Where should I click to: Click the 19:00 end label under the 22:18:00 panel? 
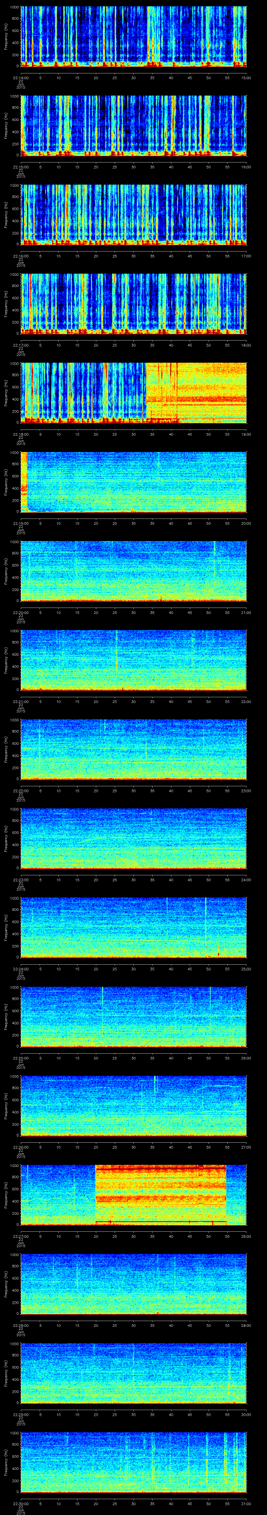coord(246,433)
